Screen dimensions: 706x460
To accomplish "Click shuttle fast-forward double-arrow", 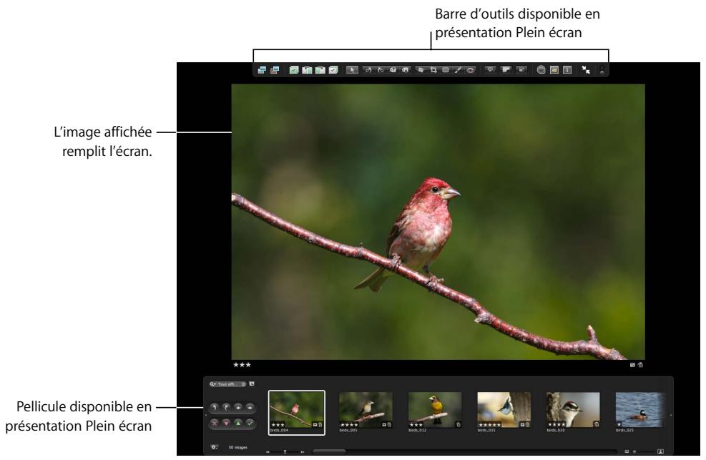I will tap(303, 451).
